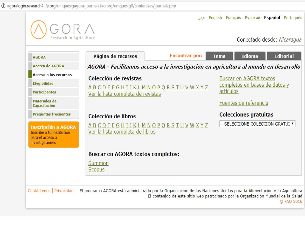
Task: Open Acerca de AGORA in sidebar
Action: [x=54, y=66]
